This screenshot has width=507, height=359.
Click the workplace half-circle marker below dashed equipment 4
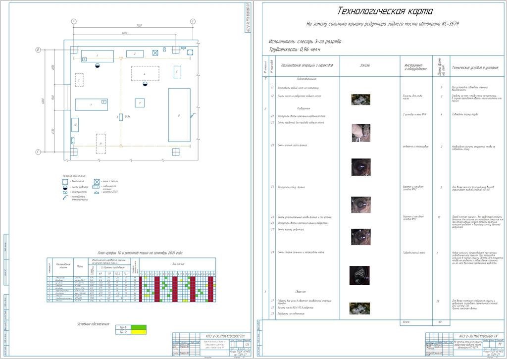(x=145, y=84)
